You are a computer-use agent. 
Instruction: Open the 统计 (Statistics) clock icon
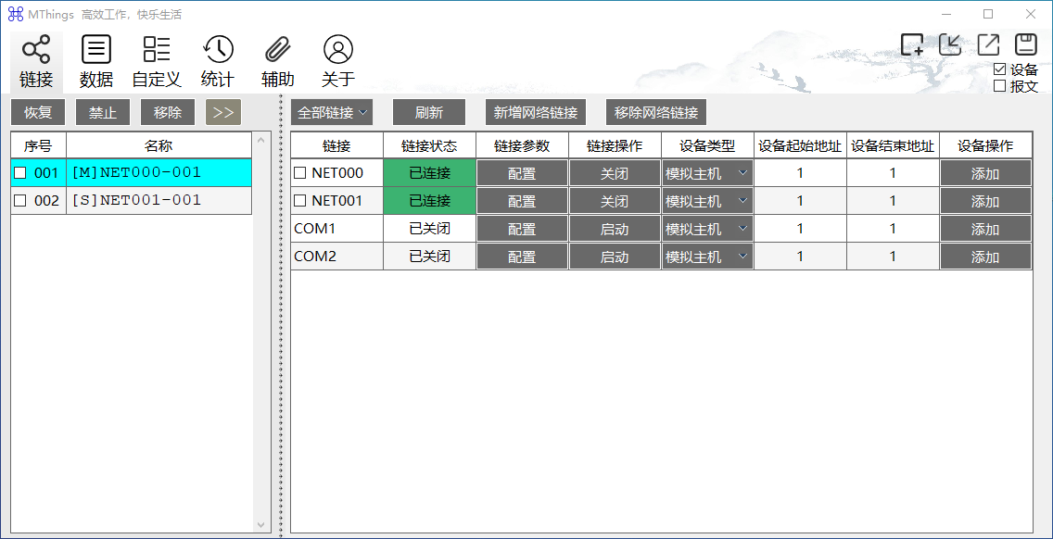218,50
